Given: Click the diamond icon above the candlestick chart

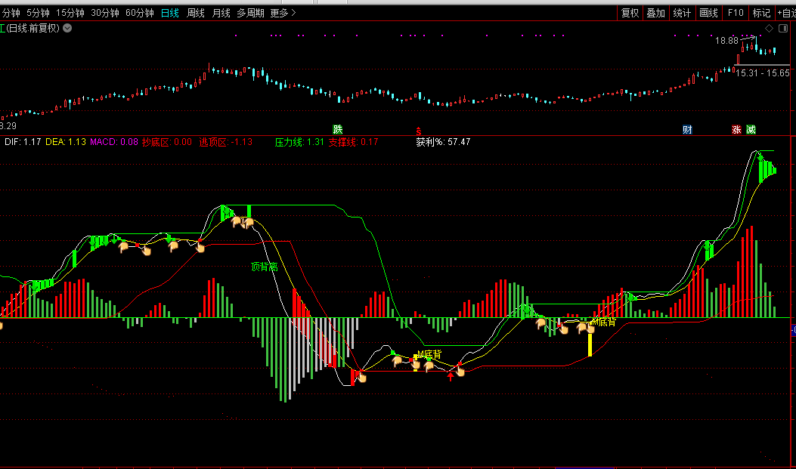Looking at the screenshot, I should pyautogui.click(x=769, y=29).
